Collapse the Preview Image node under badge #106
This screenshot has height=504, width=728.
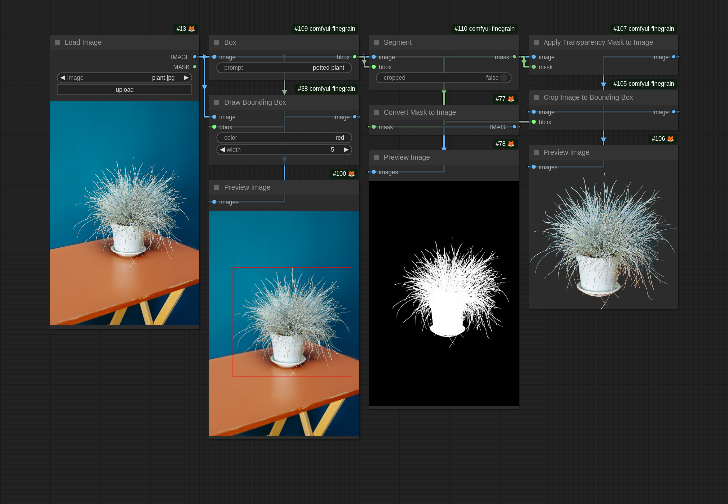pos(536,152)
